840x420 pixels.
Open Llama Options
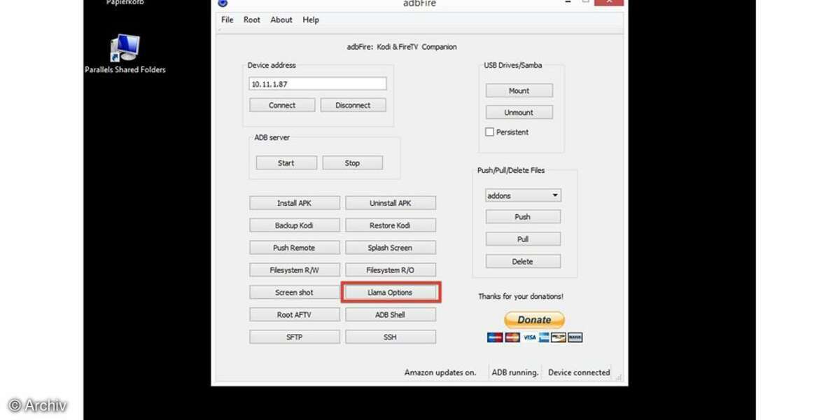click(x=391, y=293)
